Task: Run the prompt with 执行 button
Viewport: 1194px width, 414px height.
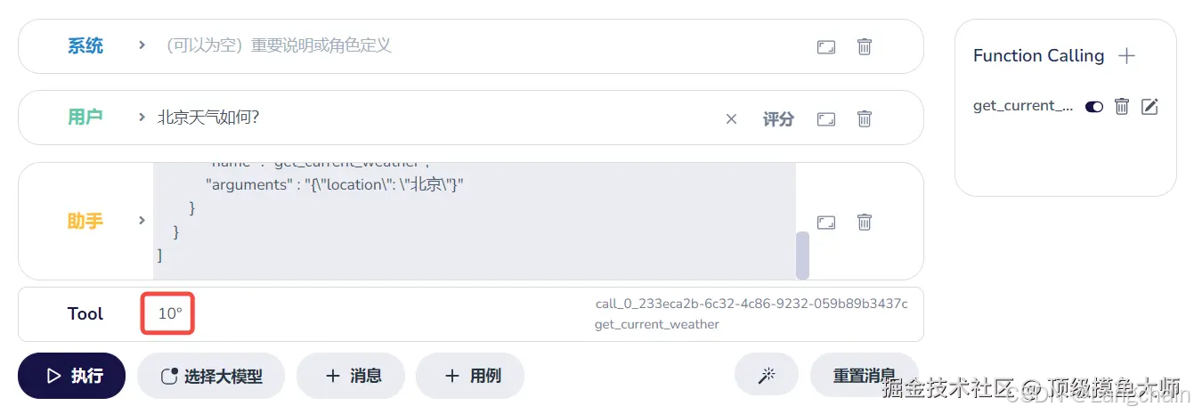Action: [71, 376]
